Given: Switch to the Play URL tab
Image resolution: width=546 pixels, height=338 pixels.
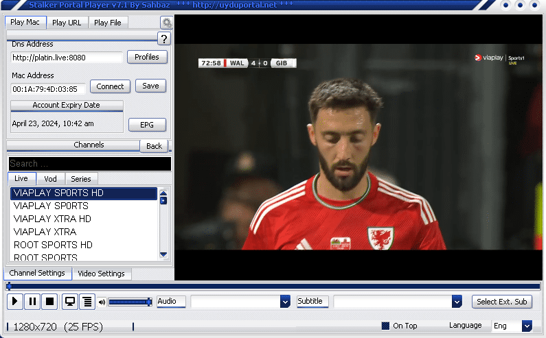Looking at the screenshot, I should [x=67, y=23].
